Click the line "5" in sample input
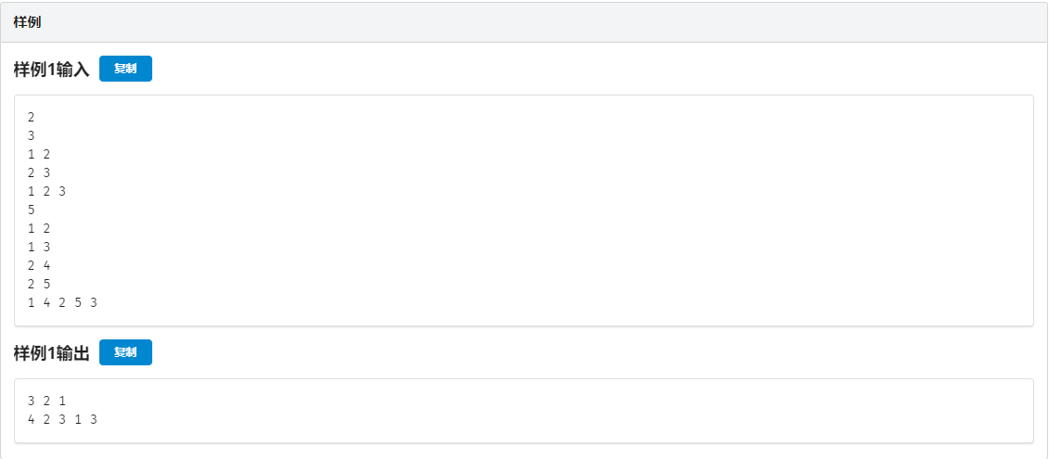Image resolution: width=1049 pixels, height=459 pixels. click(x=32, y=210)
